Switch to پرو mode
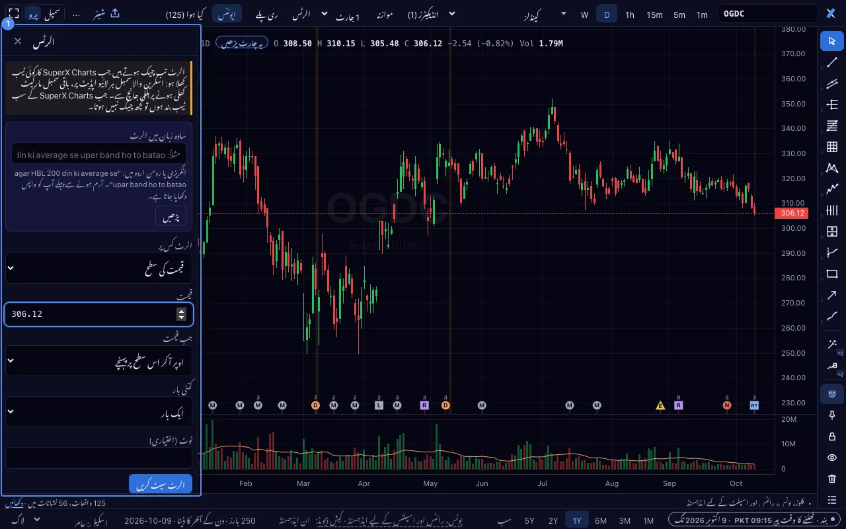This screenshot has height=529, width=846. 33,14
